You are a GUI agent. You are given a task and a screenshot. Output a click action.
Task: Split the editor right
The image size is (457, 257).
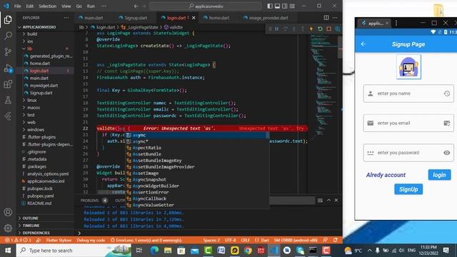pos(326,18)
